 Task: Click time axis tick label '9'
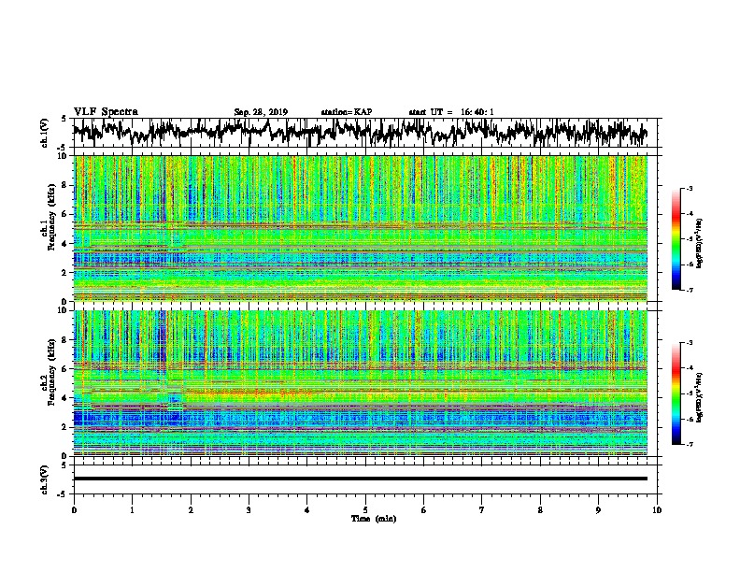(598, 510)
